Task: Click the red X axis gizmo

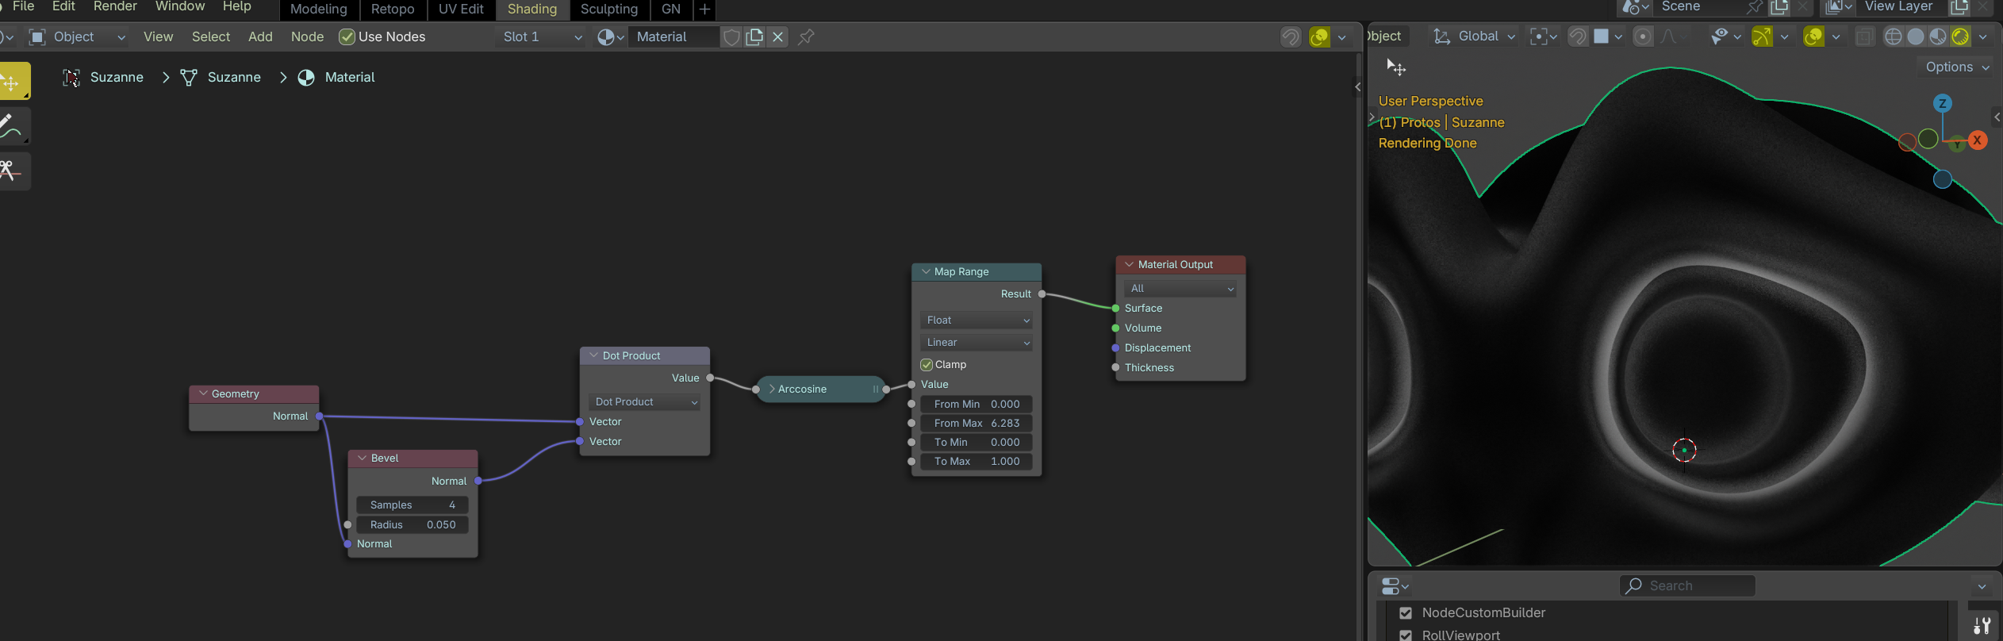Action: click(1978, 140)
